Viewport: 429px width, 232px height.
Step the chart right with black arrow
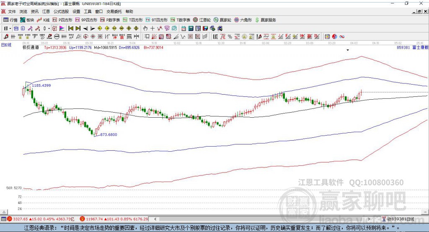(x=93, y=28)
